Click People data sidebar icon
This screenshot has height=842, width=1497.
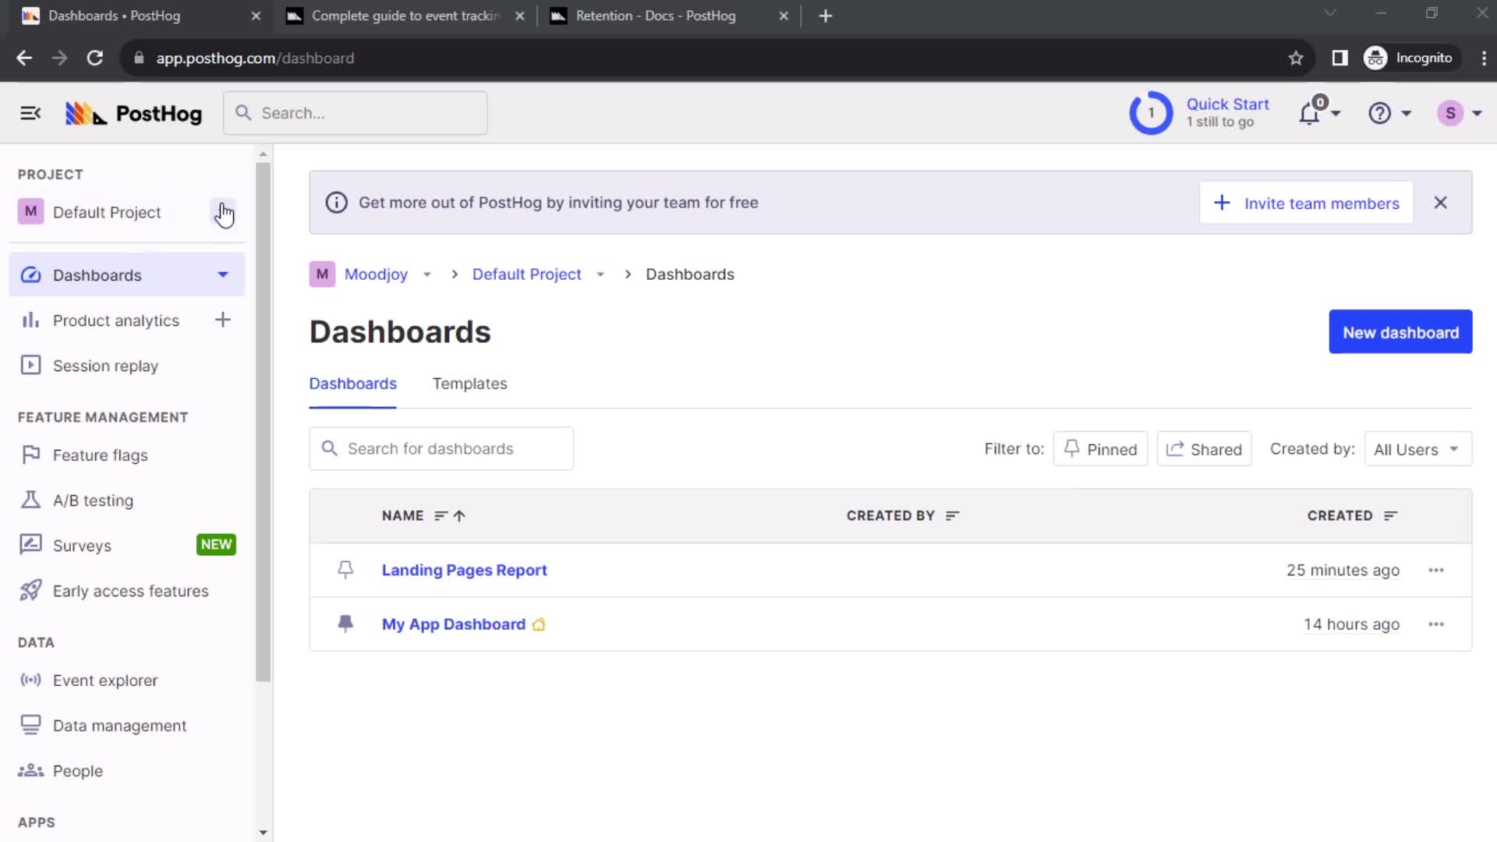pos(31,770)
